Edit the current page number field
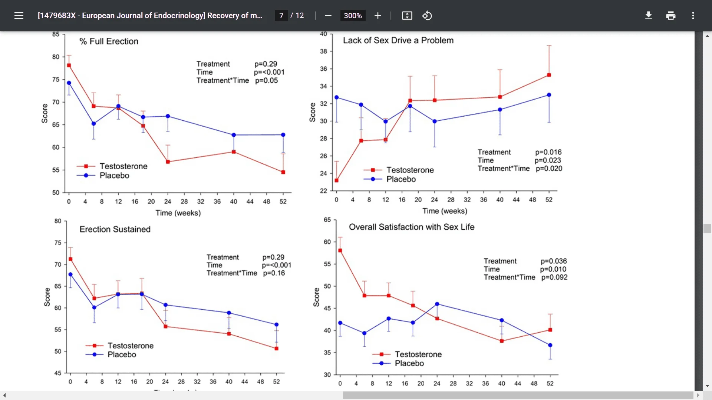This screenshot has width=712, height=400. coord(281,16)
